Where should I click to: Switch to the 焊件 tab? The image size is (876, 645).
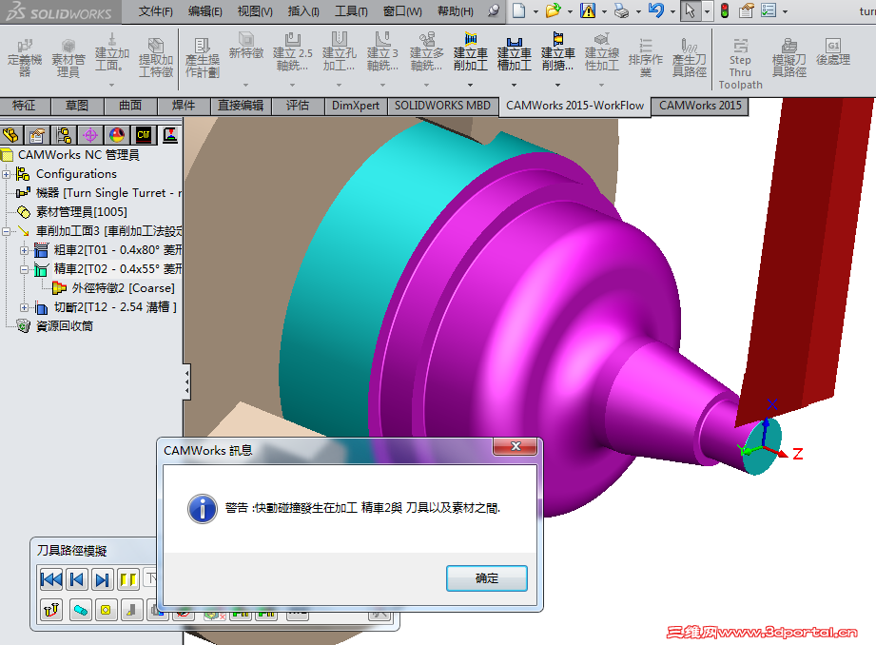[x=184, y=106]
